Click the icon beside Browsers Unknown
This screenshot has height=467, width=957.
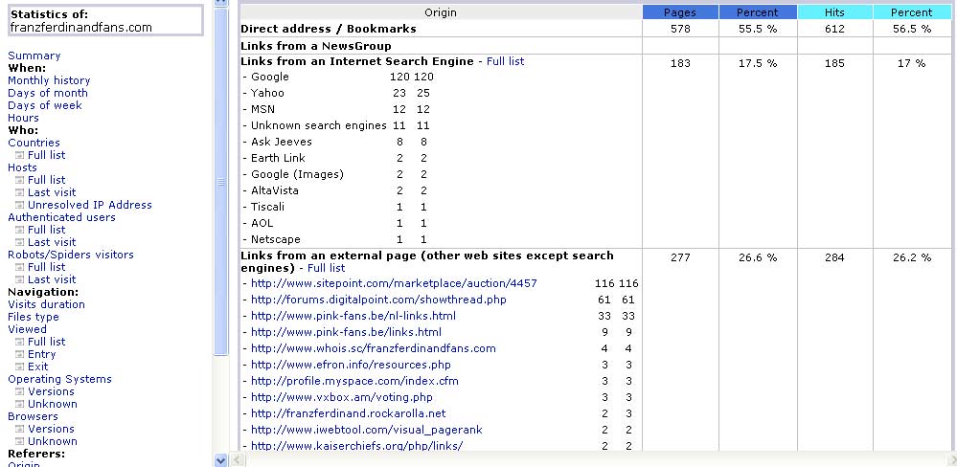pyautogui.click(x=19, y=441)
